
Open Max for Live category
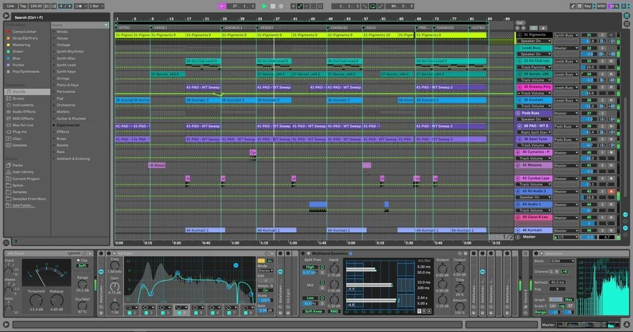pos(23,125)
